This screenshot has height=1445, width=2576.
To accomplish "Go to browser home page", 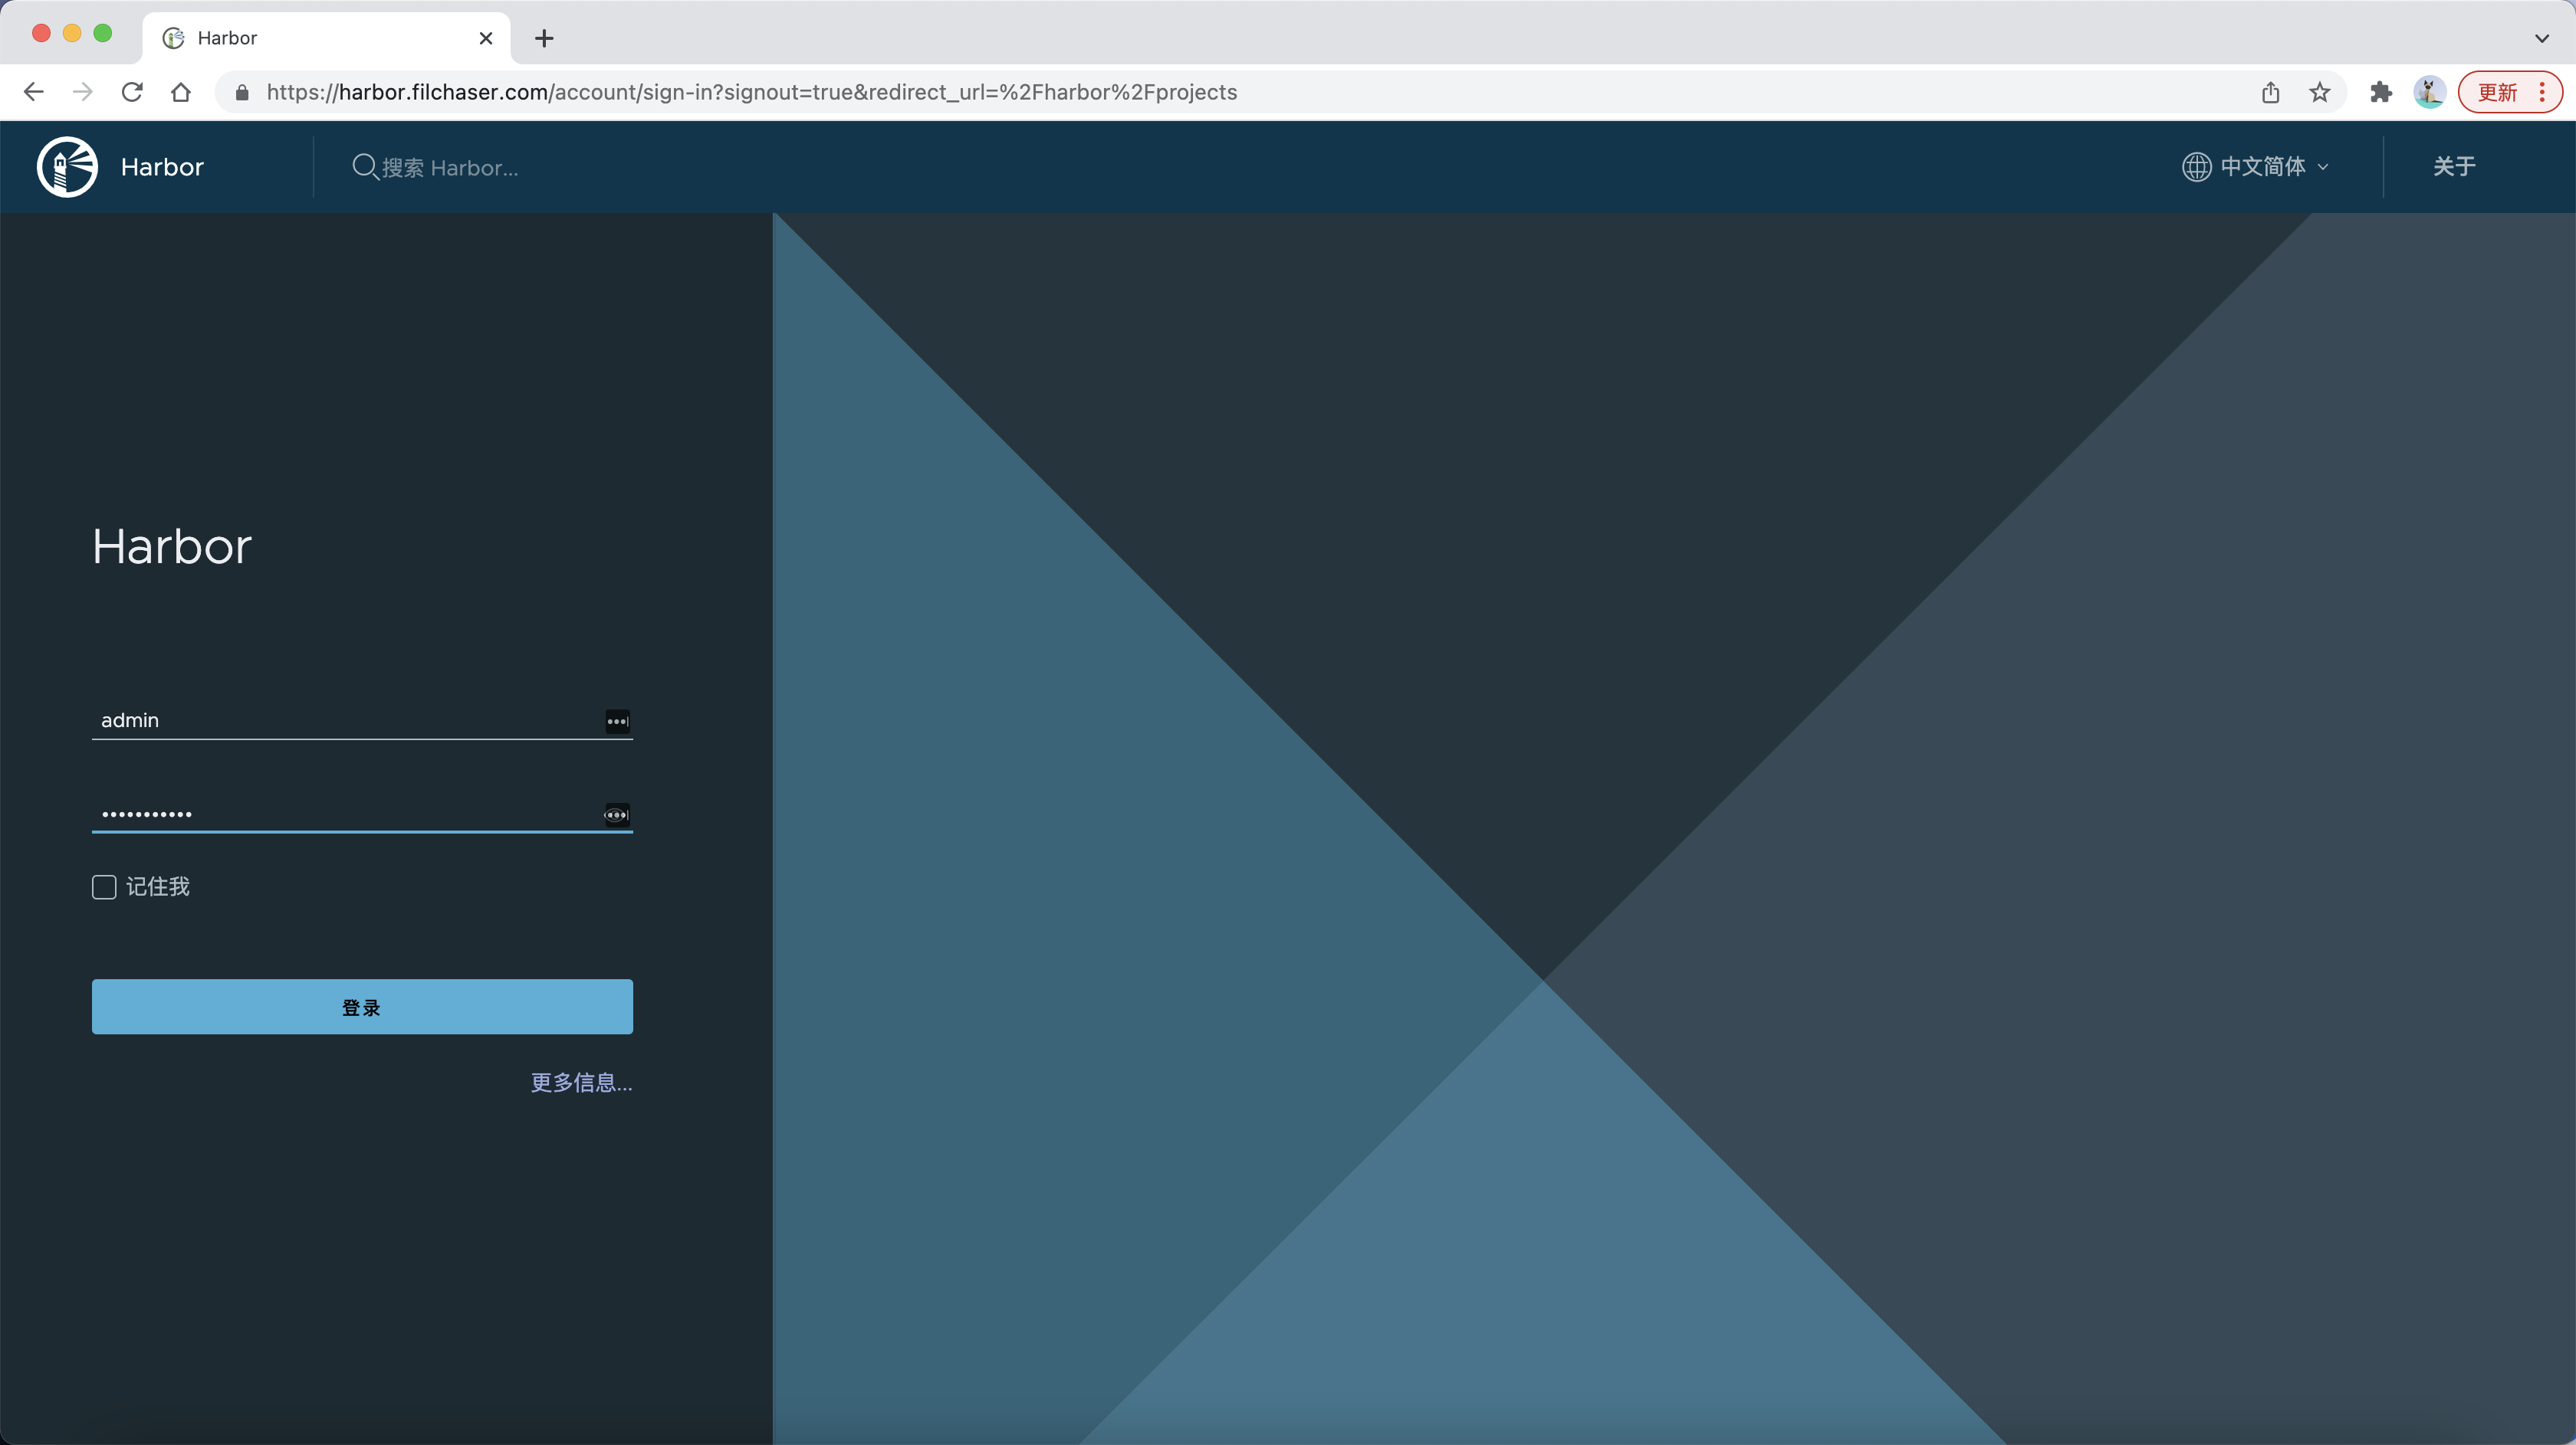I will click(x=181, y=92).
